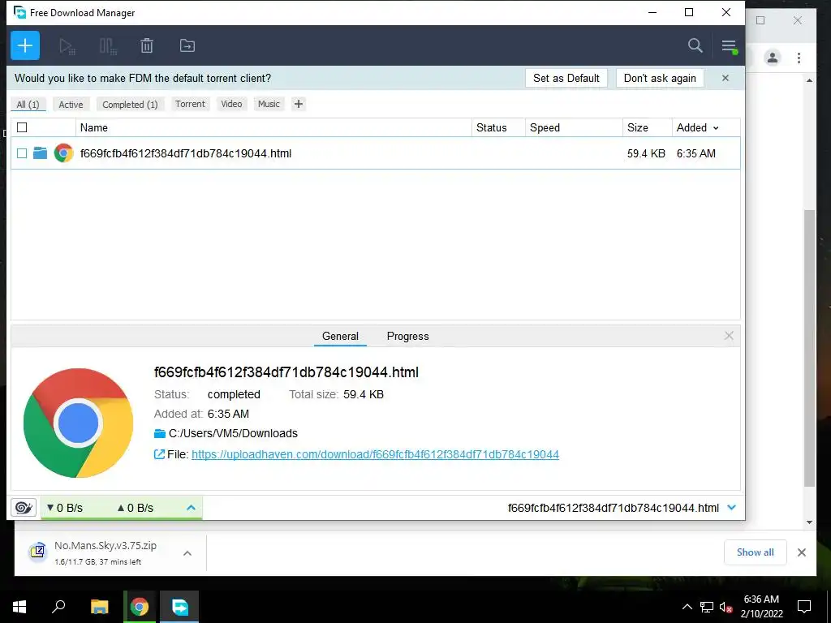Viewport: 831px width, 623px height.
Task: Select the Completed (1) filter tab
Action: [x=130, y=105]
